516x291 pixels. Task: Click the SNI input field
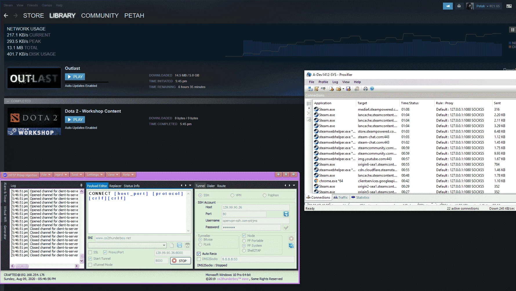coord(143,238)
